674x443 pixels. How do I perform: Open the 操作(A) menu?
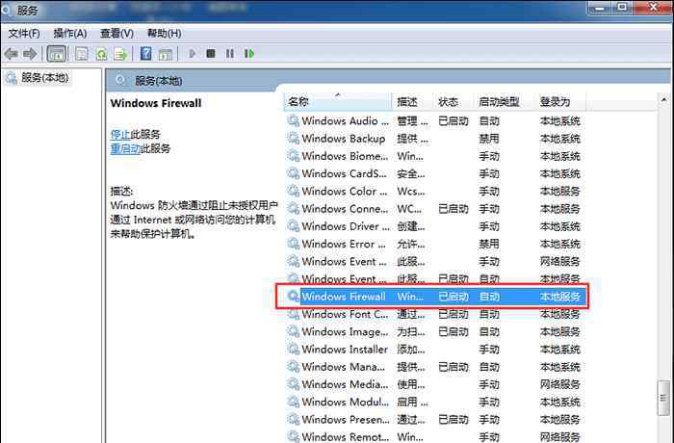tap(69, 33)
